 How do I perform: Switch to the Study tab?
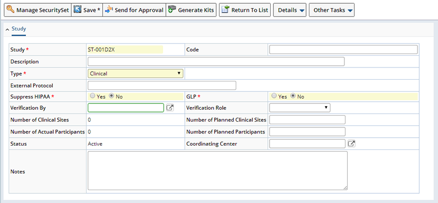[x=19, y=28]
